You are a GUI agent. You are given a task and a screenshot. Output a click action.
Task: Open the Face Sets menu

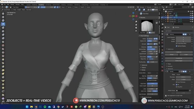point(29,10)
